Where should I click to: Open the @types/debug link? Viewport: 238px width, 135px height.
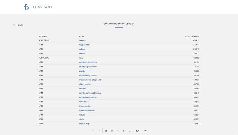[85, 106]
